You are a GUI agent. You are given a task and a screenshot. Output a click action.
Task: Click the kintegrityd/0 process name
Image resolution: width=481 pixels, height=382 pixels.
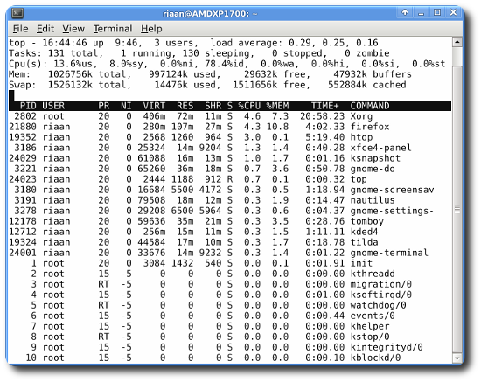pyautogui.click(x=387, y=347)
